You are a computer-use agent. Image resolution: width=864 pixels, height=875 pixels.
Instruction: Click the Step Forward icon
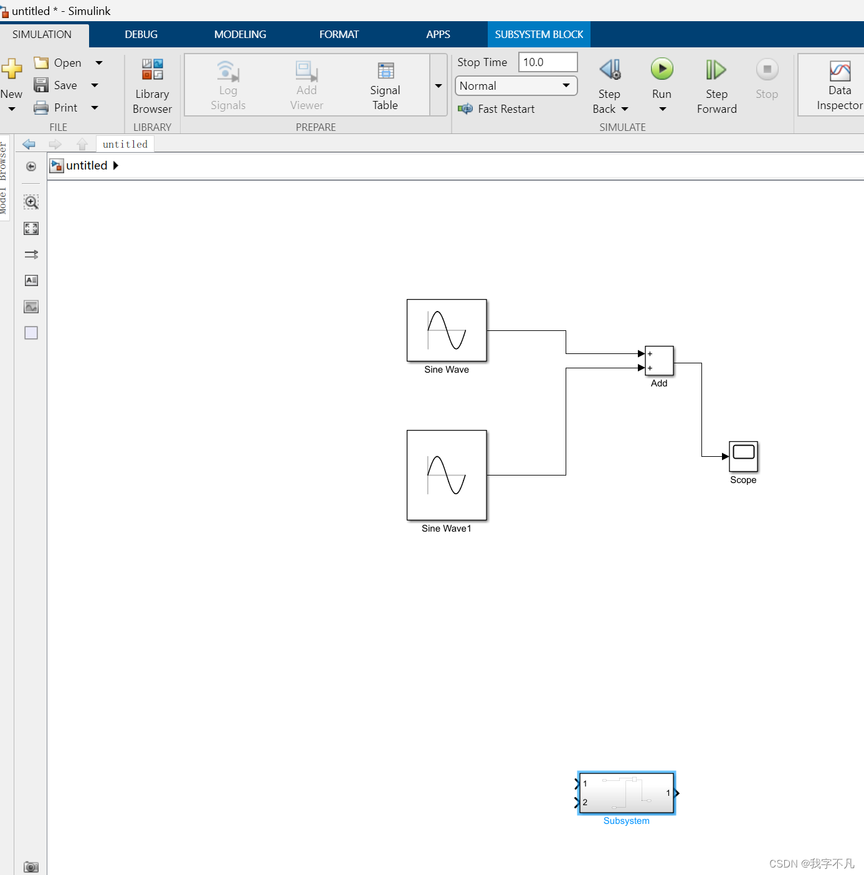(716, 69)
